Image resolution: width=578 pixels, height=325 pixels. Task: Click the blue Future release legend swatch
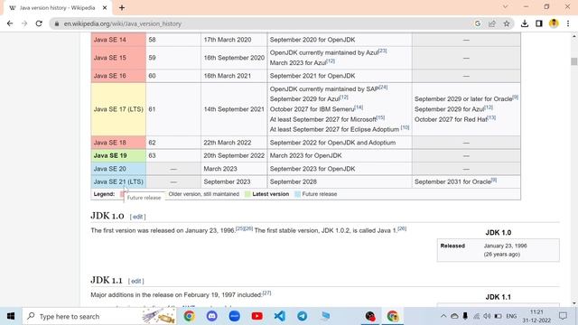point(297,194)
